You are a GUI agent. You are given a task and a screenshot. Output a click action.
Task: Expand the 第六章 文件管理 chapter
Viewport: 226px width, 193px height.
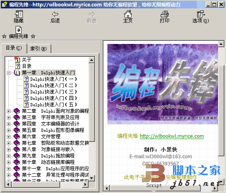(x=8, y=137)
